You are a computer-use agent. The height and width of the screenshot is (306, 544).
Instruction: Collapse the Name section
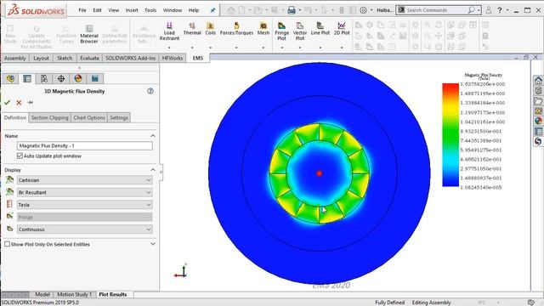pyautogui.click(x=153, y=136)
